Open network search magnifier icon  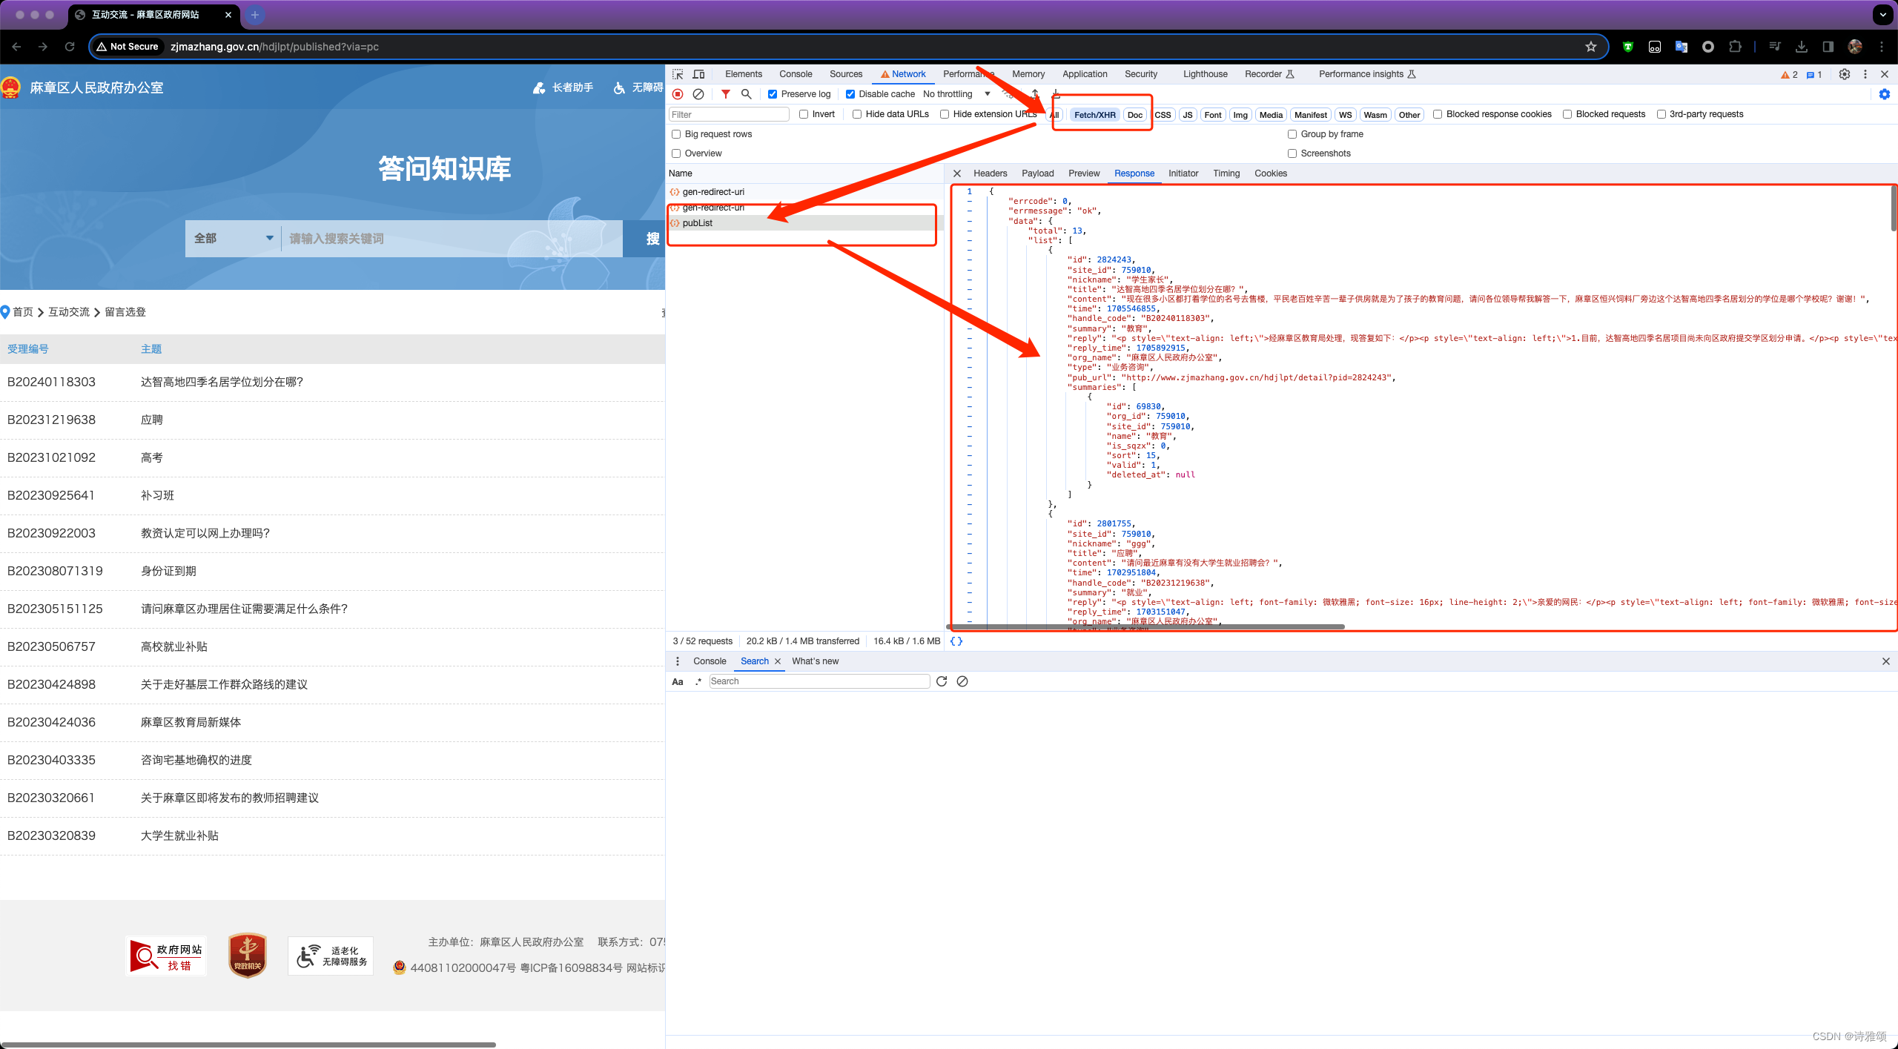pos(747,94)
